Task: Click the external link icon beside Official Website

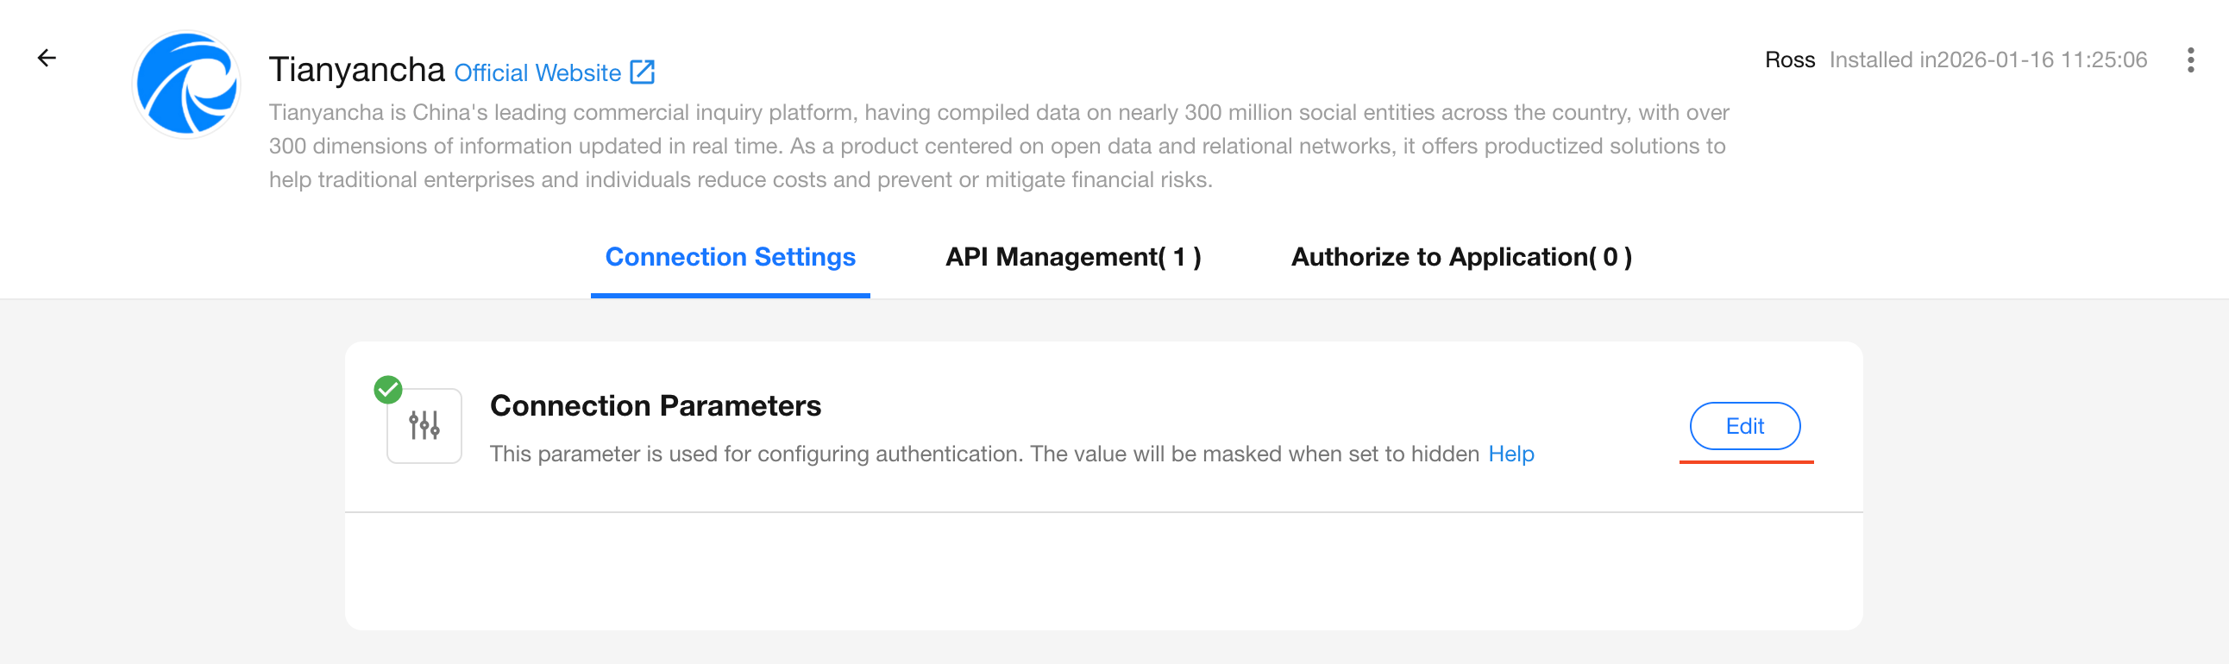Action: point(642,72)
